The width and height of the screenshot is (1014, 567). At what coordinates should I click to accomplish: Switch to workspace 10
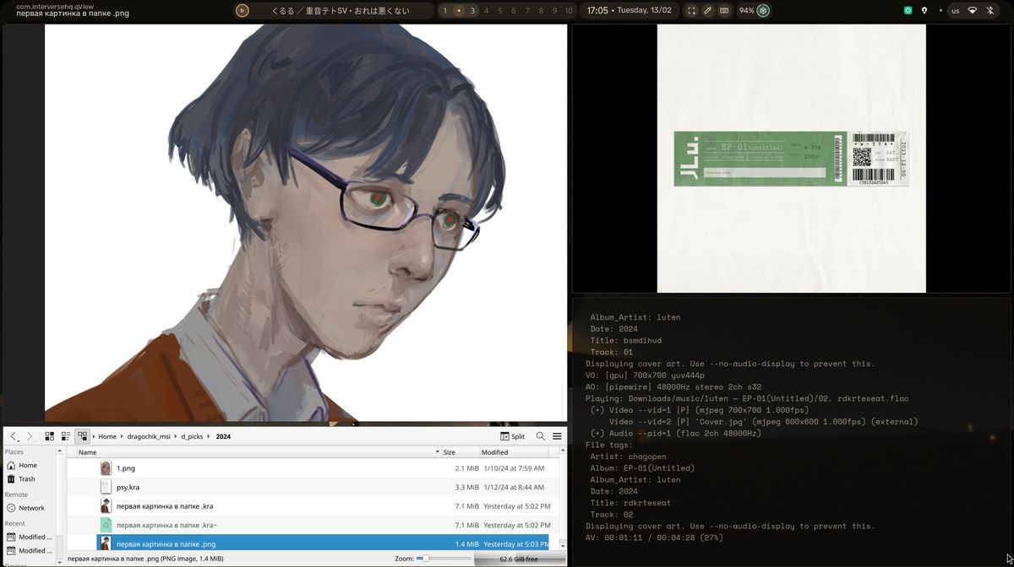(x=569, y=11)
